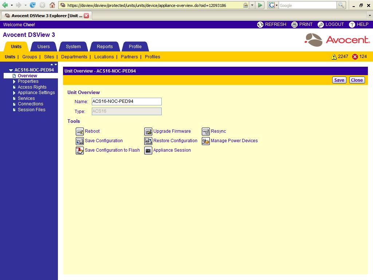The width and height of the screenshot is (373, 280).
Task: Collapse the ACS16-NOC-PED94 tree node
Action: click(x=11, y=70)
